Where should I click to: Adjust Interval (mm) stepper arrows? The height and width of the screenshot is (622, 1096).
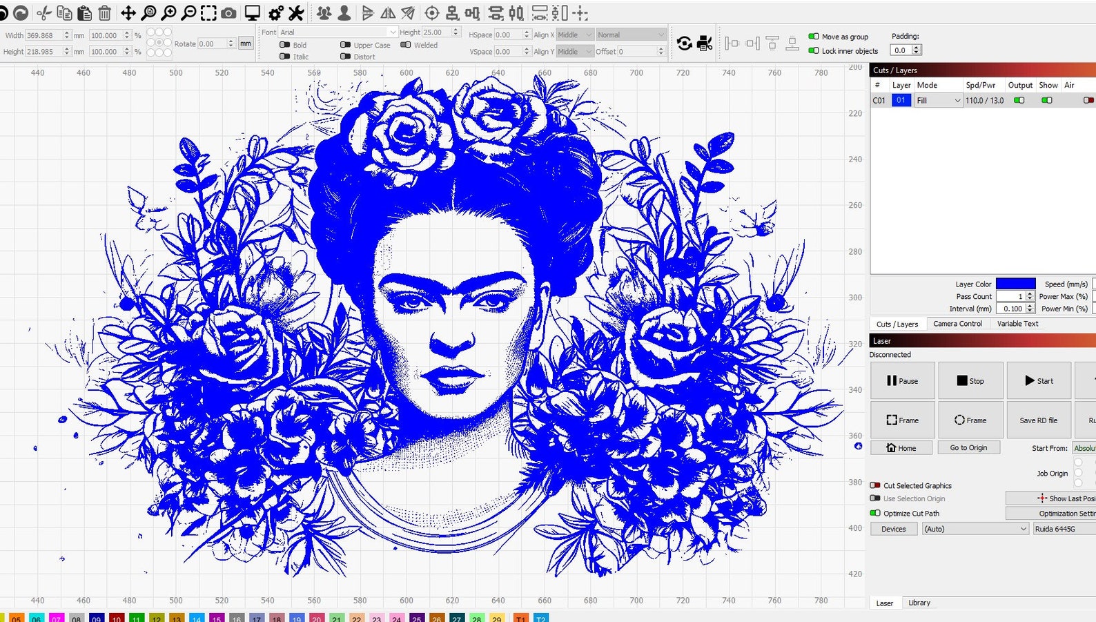(x=1030, y=309)
